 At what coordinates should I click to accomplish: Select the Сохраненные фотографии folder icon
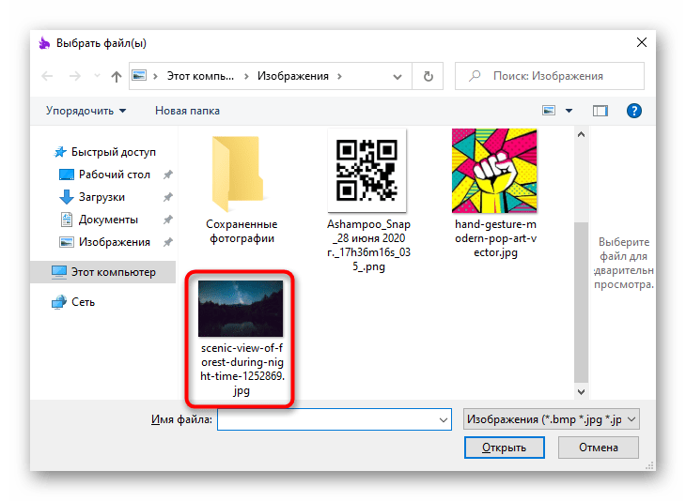pyautogui.click(x=238, y=174)
